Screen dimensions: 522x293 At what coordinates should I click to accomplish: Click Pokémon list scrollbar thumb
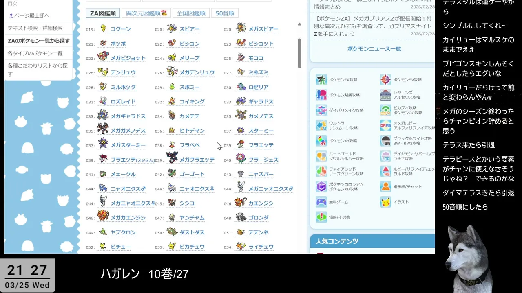(299, 53)
